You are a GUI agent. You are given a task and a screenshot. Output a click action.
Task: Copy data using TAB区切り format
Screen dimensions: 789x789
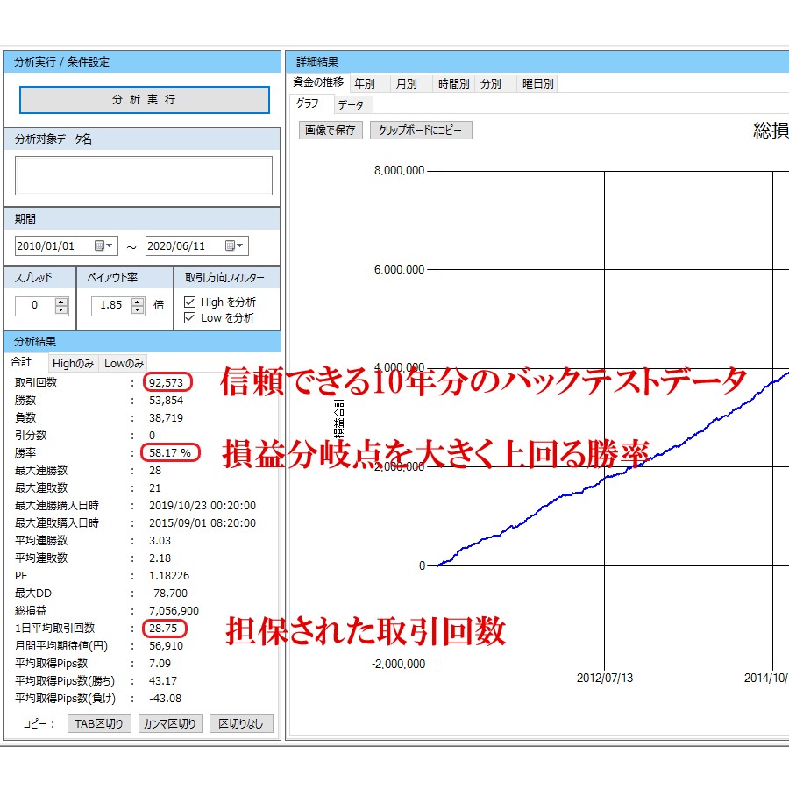[99, 723]
